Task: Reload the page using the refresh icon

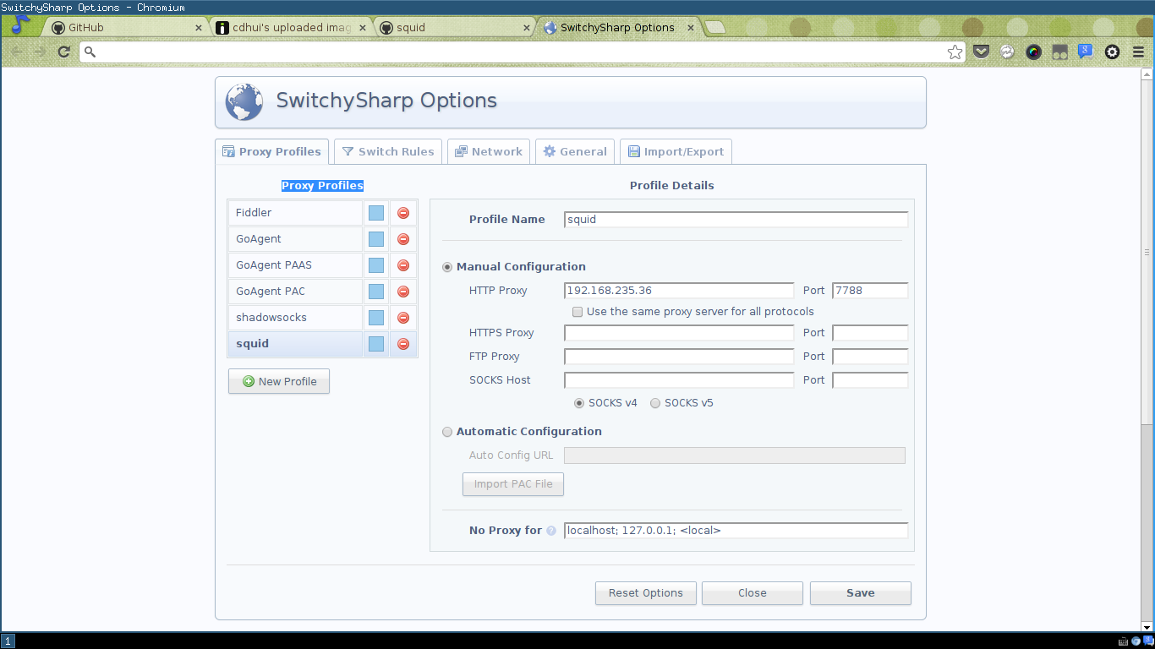Action: (63, 52)
